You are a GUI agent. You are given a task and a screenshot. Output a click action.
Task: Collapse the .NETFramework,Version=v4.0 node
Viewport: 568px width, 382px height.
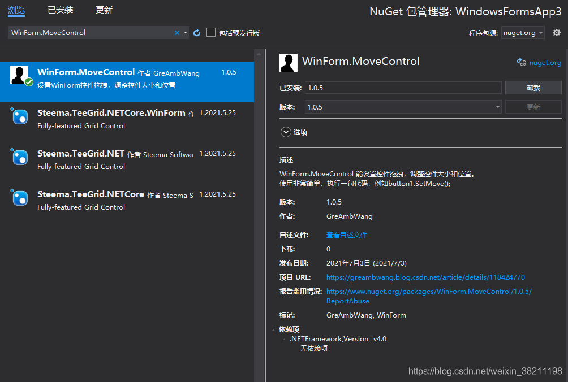(x=285, y=339)
